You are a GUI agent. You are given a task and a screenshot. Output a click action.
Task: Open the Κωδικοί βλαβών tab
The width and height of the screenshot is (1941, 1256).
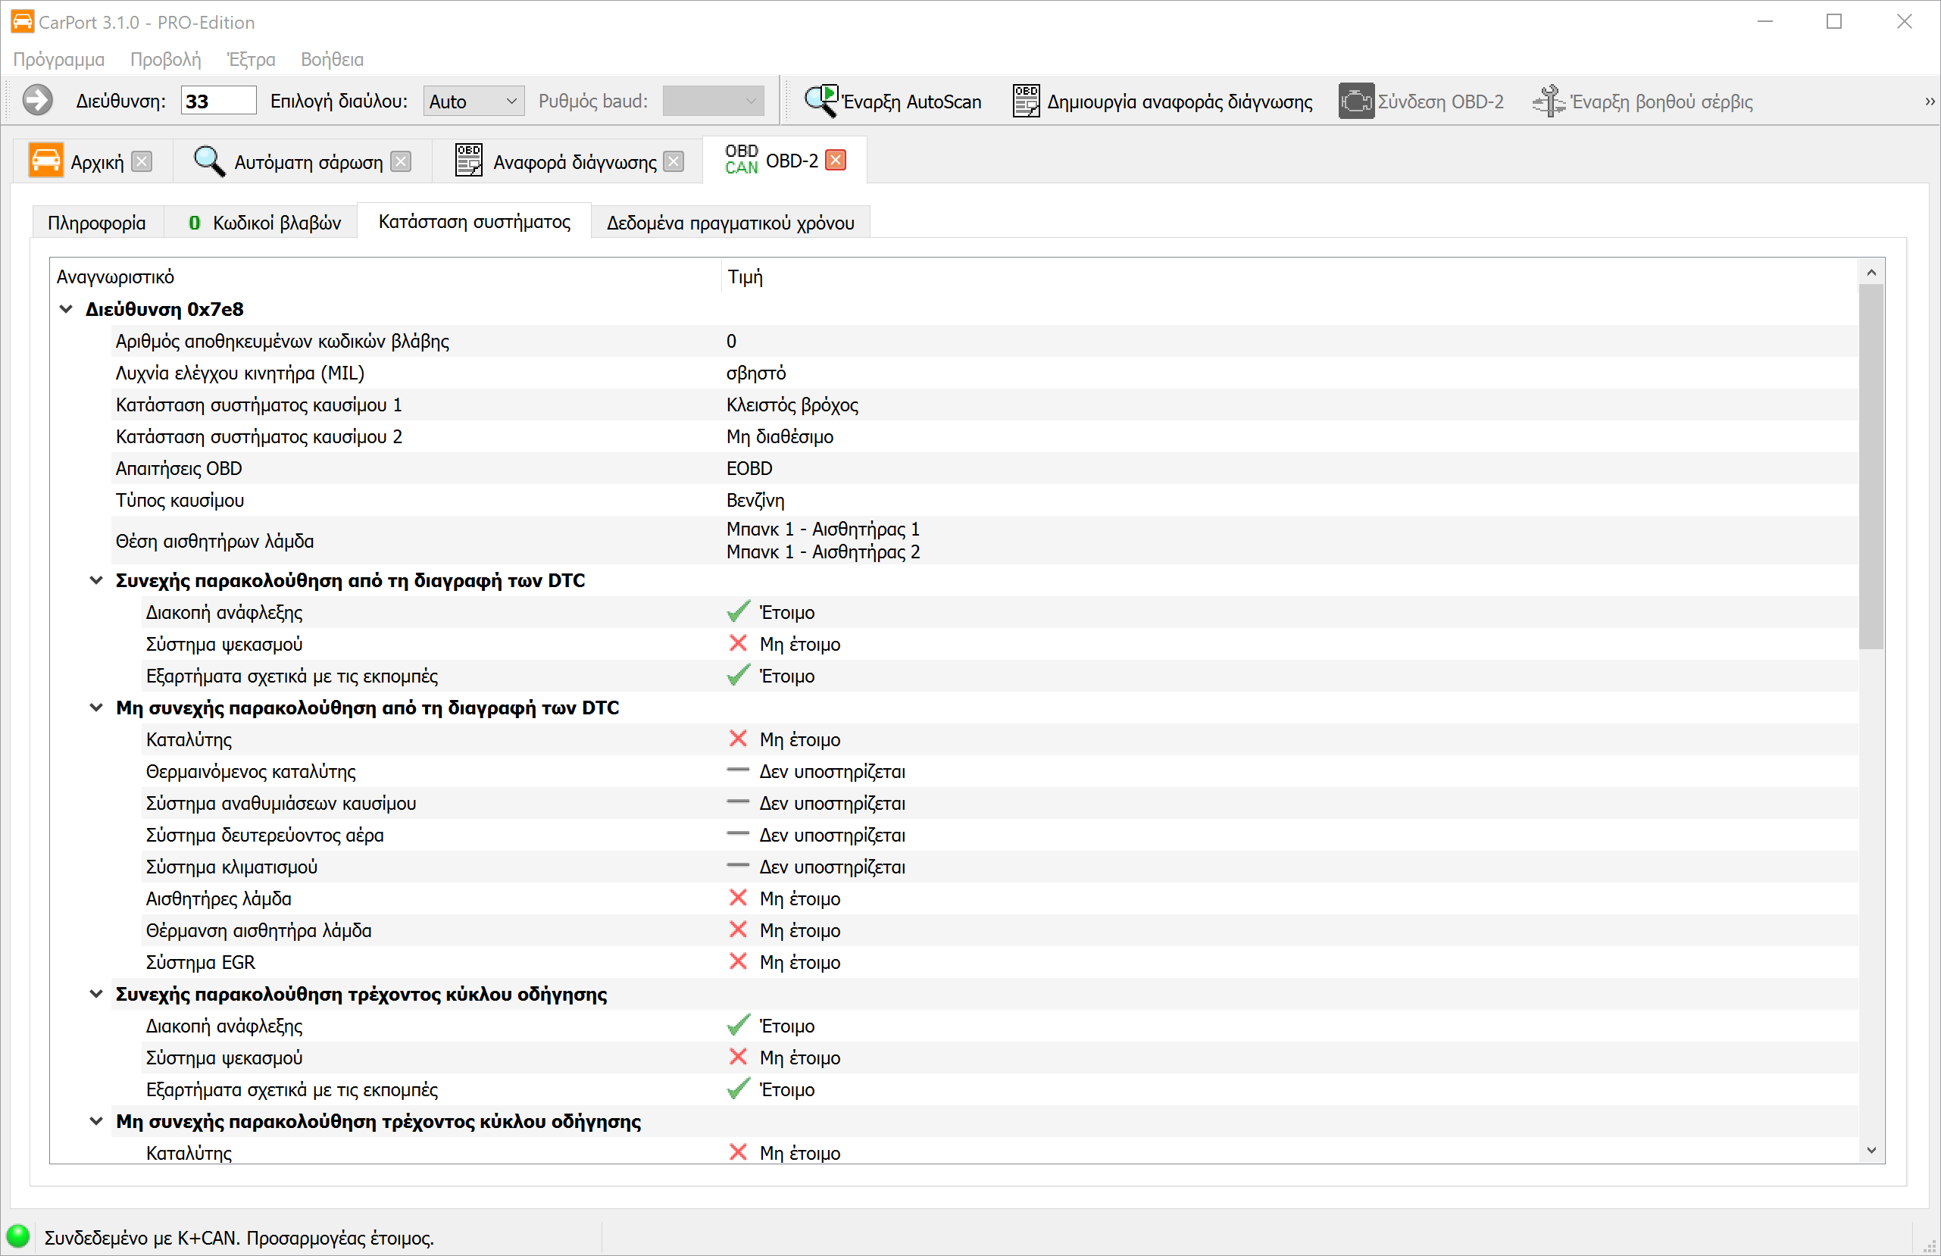pos(264,223)
